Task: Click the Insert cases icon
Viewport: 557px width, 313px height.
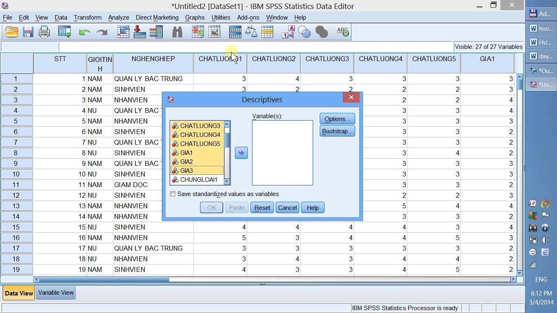Action: (x=198, y=32)
